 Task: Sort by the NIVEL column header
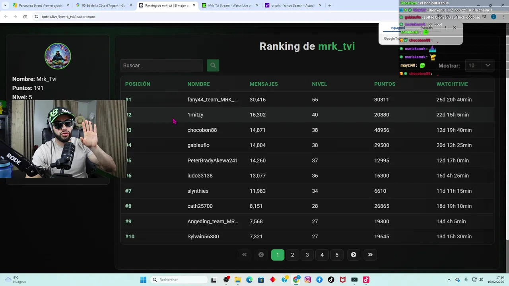tap(319, 84)
